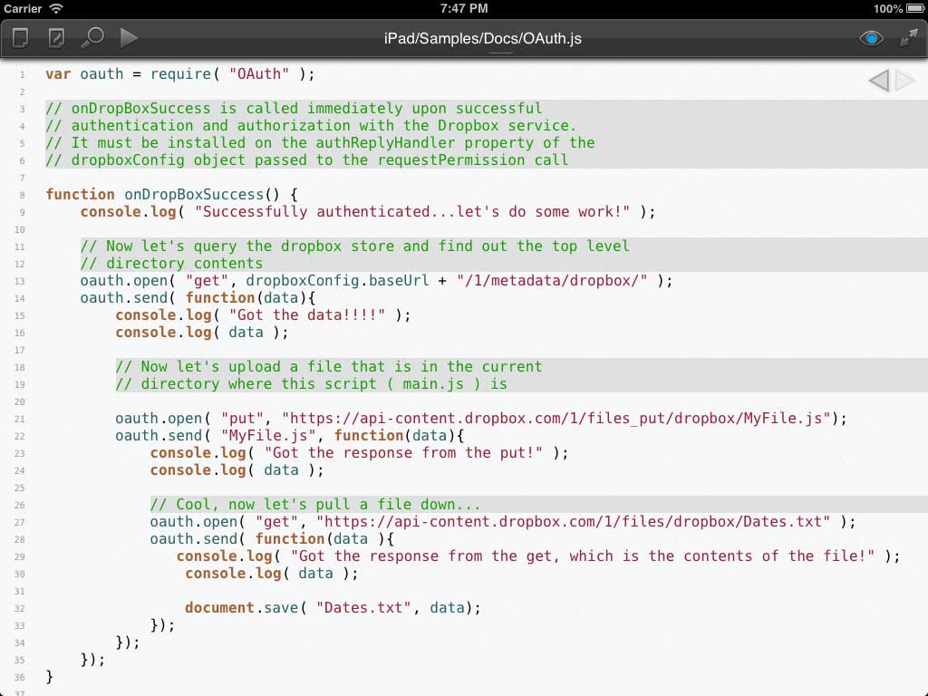This screenshot has height=696, width=928.
Task: Open the new document icon
Action: point(21,38)
